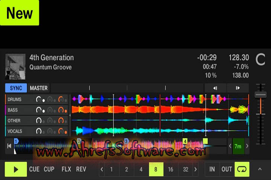Activate REV reverse playback

81,169
